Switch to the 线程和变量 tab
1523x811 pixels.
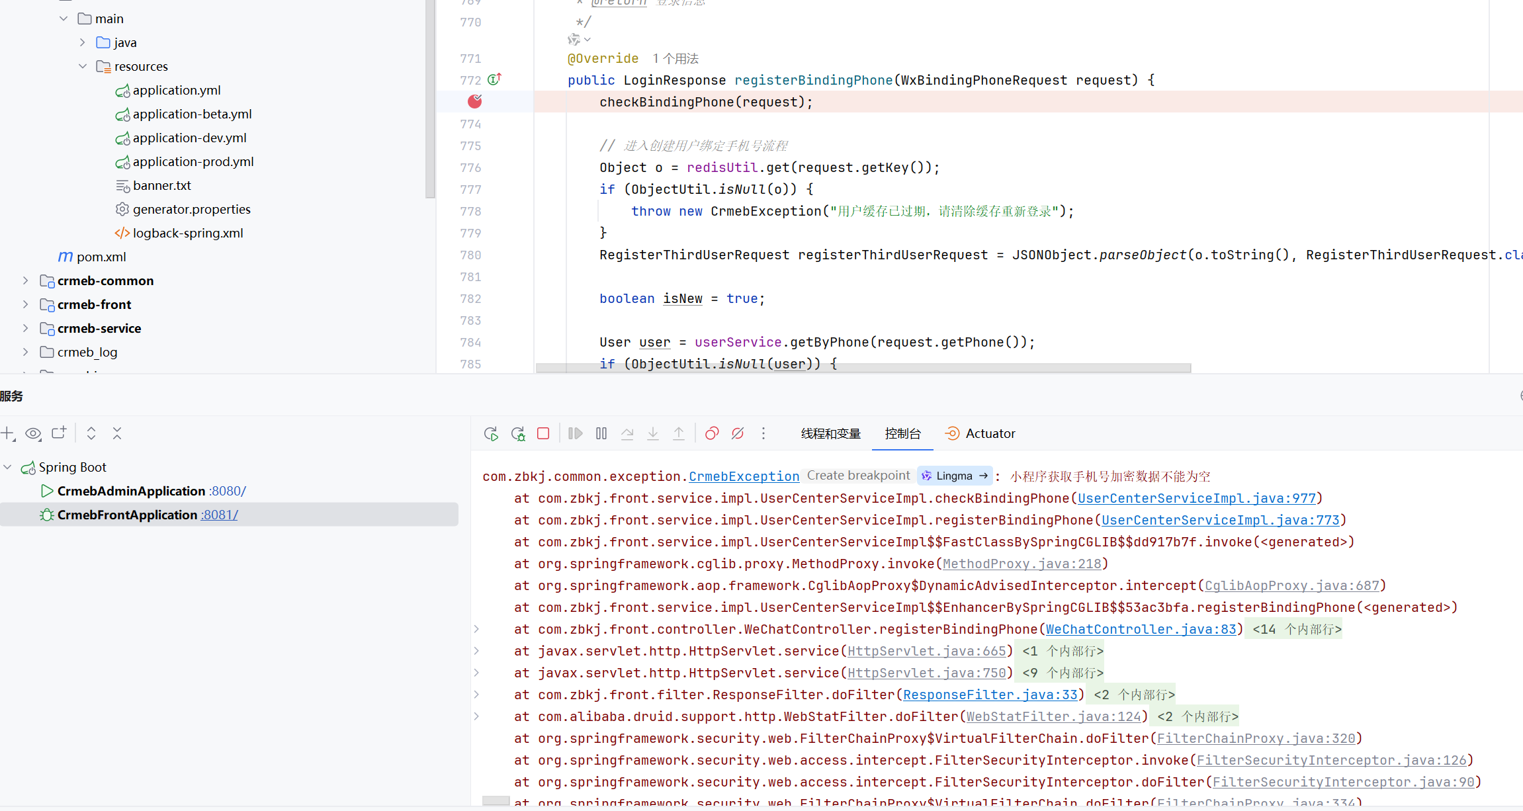(x=831, y=433)
